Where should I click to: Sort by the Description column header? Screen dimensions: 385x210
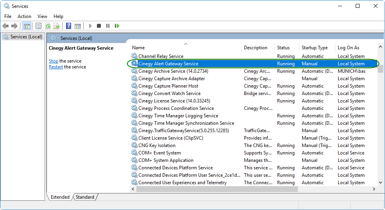(258, 48)
